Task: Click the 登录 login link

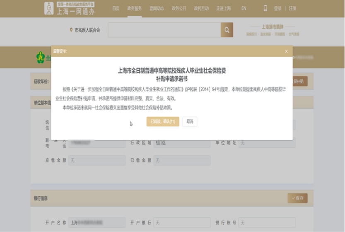Action: click(x=277, y=8)
